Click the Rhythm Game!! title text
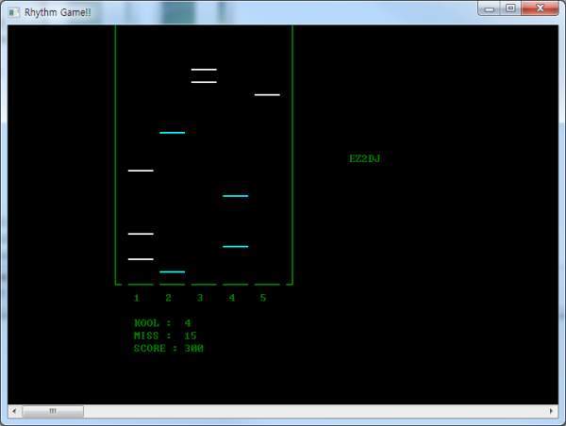This screenshot has width=566, height=426. point(58,12)
